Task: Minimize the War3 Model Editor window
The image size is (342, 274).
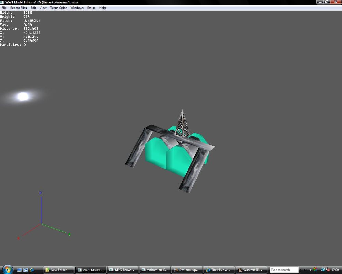Action: (x=320, y=2)
